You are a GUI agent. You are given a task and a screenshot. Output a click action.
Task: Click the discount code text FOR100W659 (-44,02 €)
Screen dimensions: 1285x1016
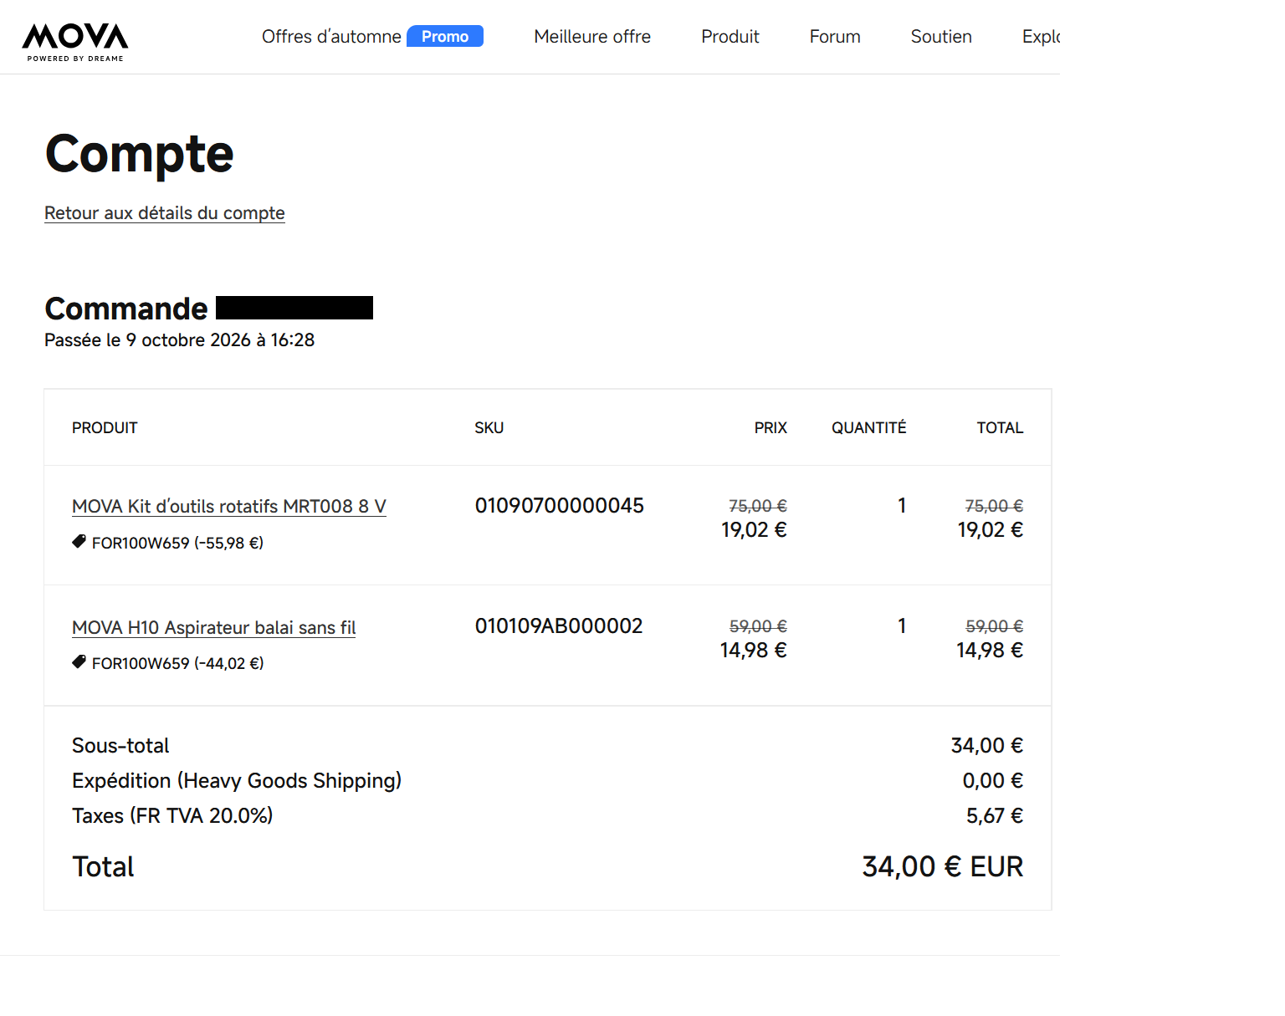177,663
